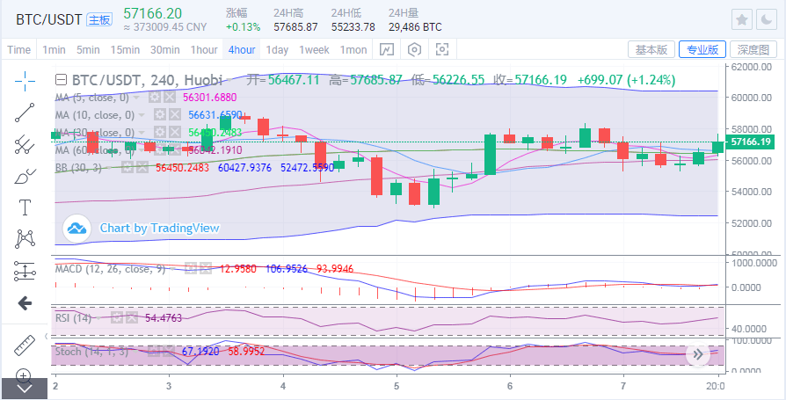Open the MACD indicator dropdown arrow
Screen dimensions: 786x400
tap(172, 269)
